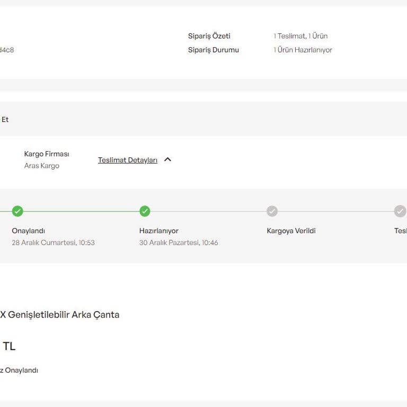Click the Sipariş Özeti label

[209, 36]
